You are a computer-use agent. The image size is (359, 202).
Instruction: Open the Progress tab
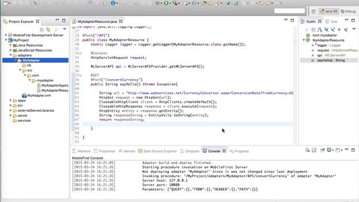[240, 151]
